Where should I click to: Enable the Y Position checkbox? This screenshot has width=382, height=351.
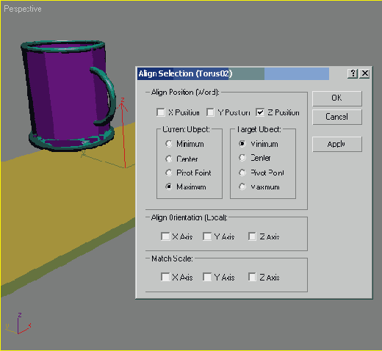coord(210,112)
